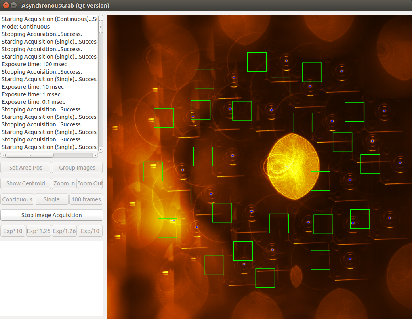Select 'Starting Acquisition (Continuous)' log line

point(49,19)
